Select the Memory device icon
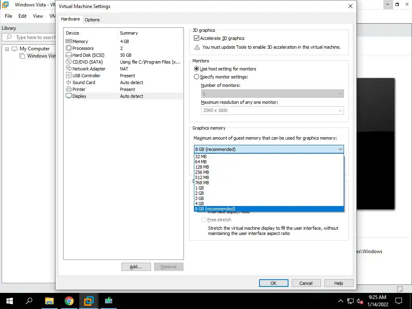The height and width of the screenshot is (309, 412). pyautogui.click(x=68, y=41)
